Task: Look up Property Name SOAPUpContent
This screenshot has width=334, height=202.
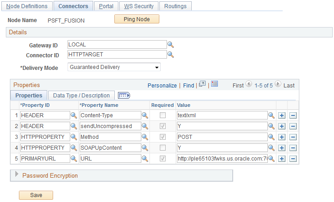Action: [145, 148]
